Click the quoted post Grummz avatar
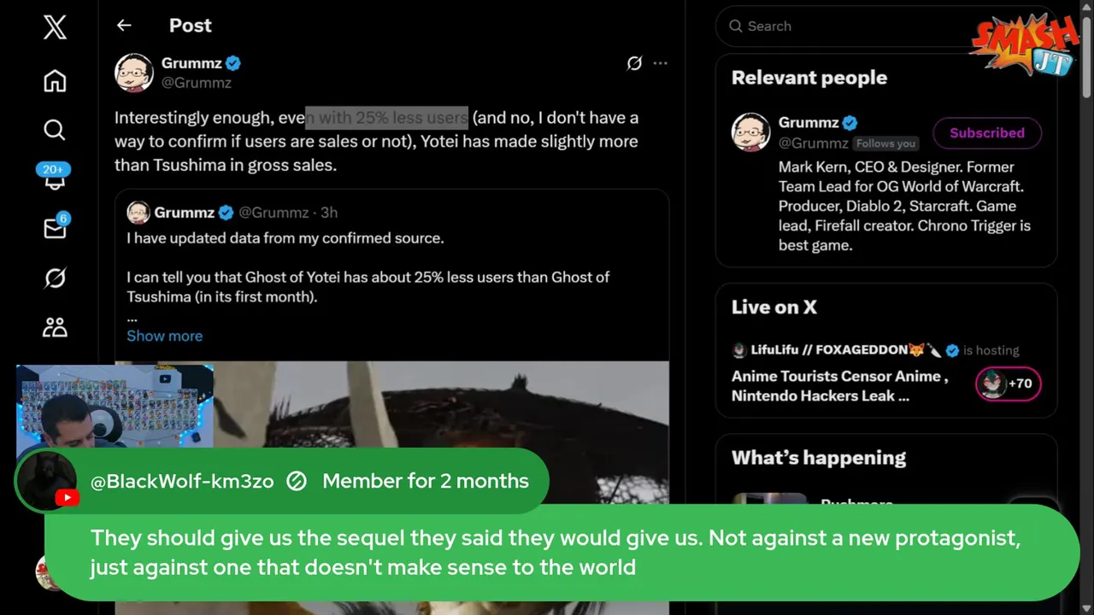Screen dimensions: 1094x615 click(138, 213)
